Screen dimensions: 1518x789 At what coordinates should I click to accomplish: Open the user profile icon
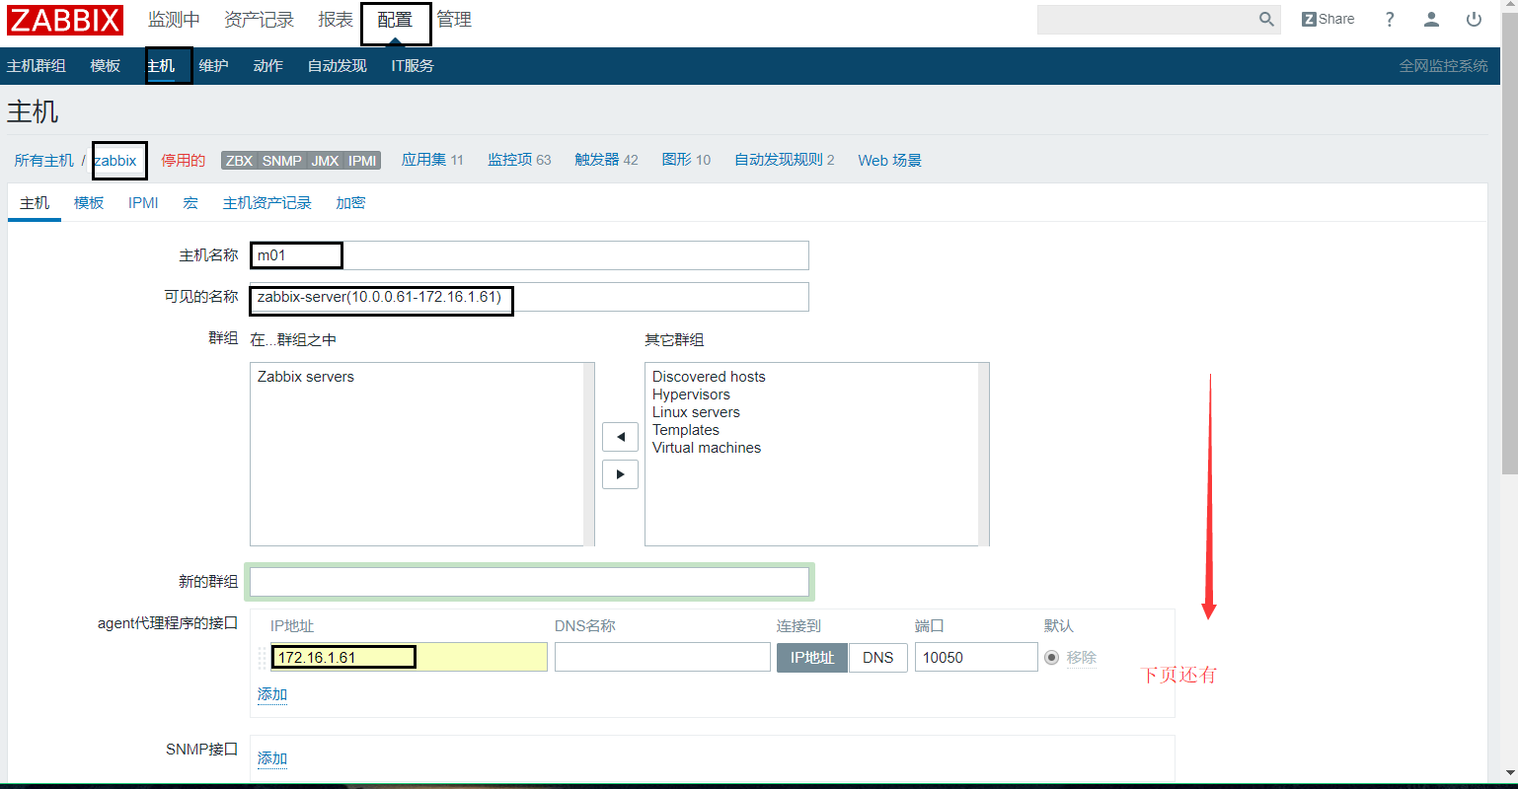[1431, 20]
